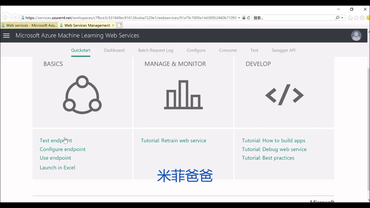The width and height of the screenshot is (370, 208).
Task: Switch to the Configure tab
Action: coord(196,50)
